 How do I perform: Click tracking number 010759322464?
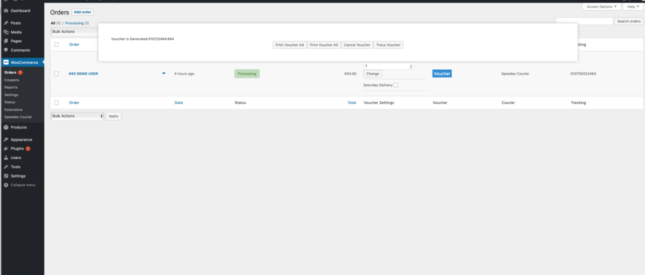point(583,74)
